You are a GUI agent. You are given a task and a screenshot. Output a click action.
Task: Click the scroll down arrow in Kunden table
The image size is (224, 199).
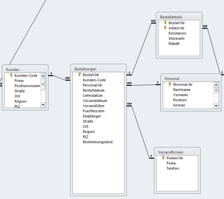point(43,105)
